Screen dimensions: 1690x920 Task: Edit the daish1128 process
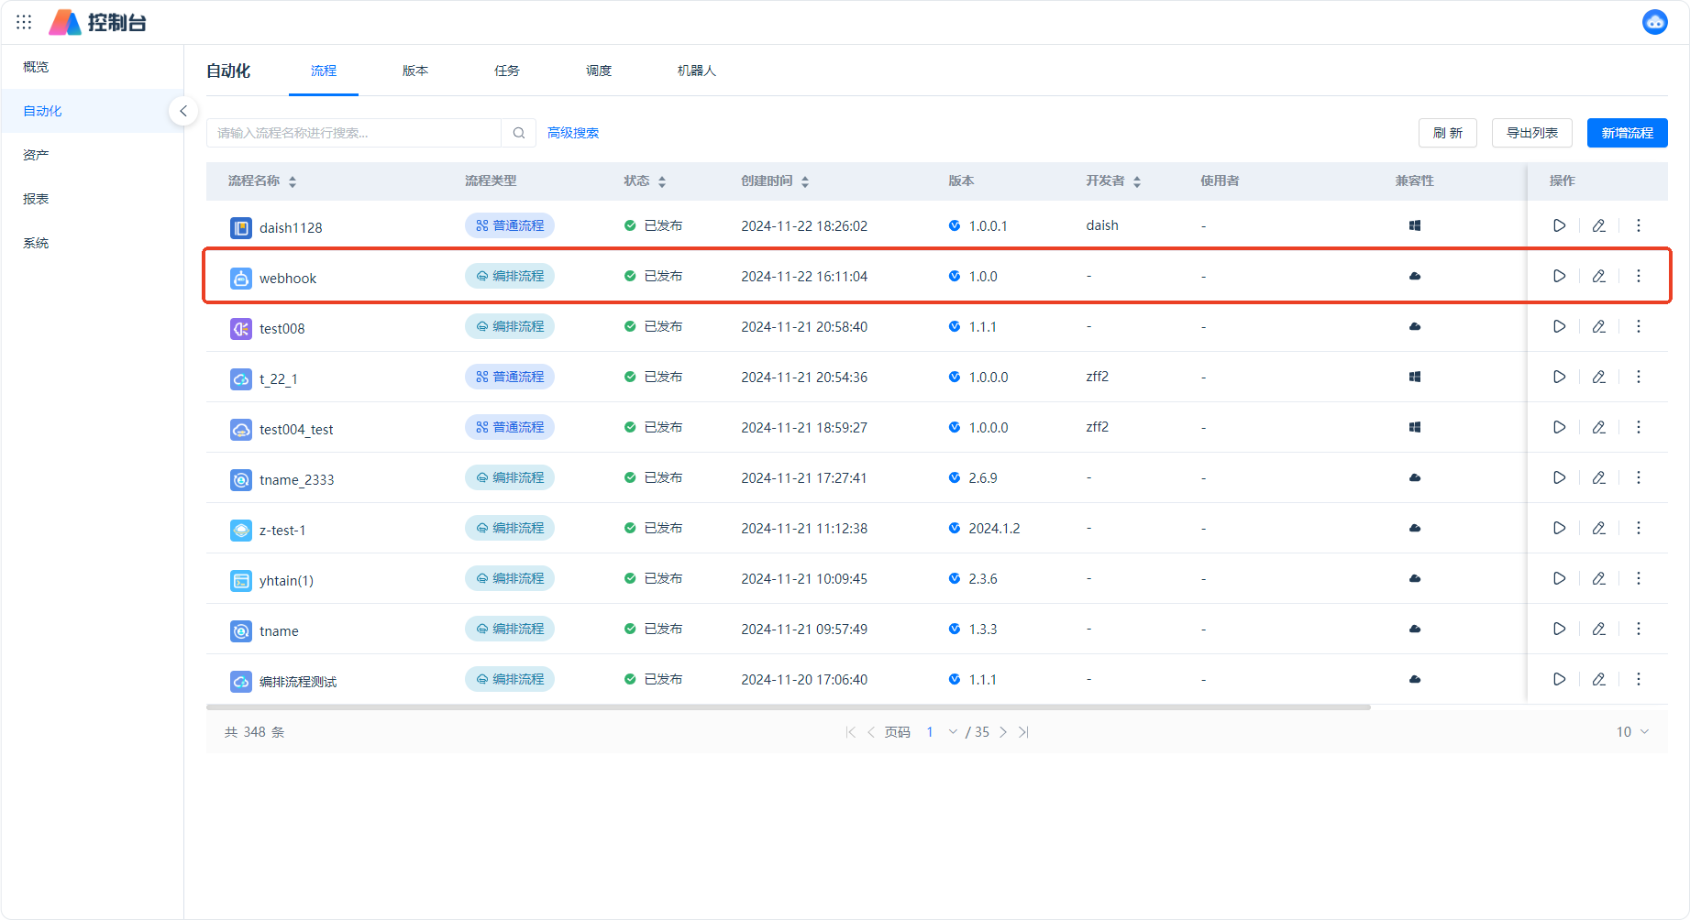[x=1598, y=225]
